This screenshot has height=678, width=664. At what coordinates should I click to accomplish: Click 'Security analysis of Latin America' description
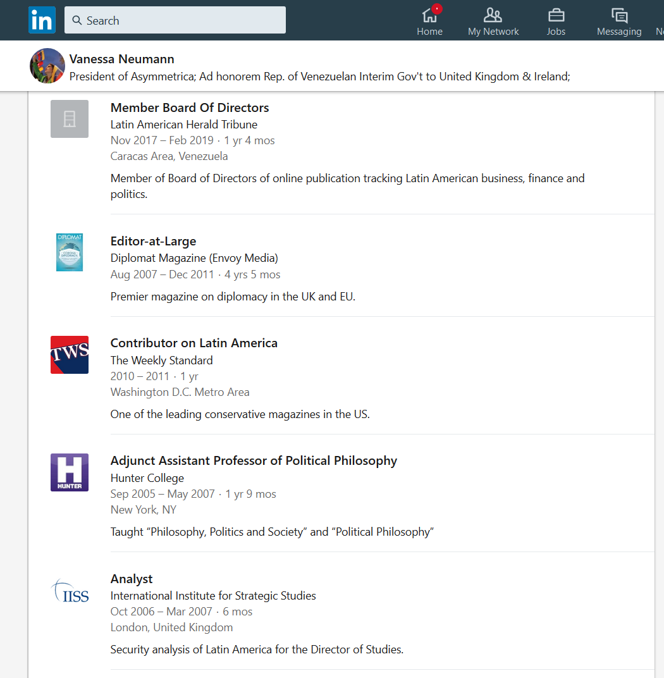pos(257,650)
